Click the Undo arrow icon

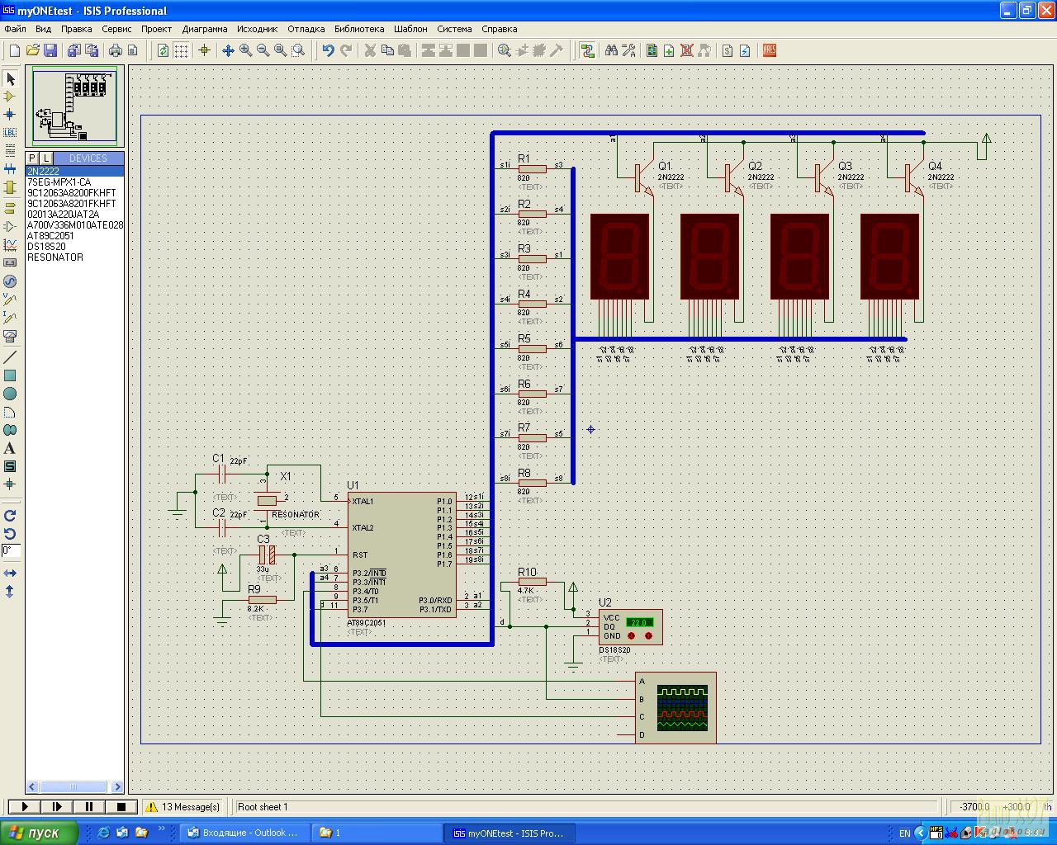(x=328, y=50)
